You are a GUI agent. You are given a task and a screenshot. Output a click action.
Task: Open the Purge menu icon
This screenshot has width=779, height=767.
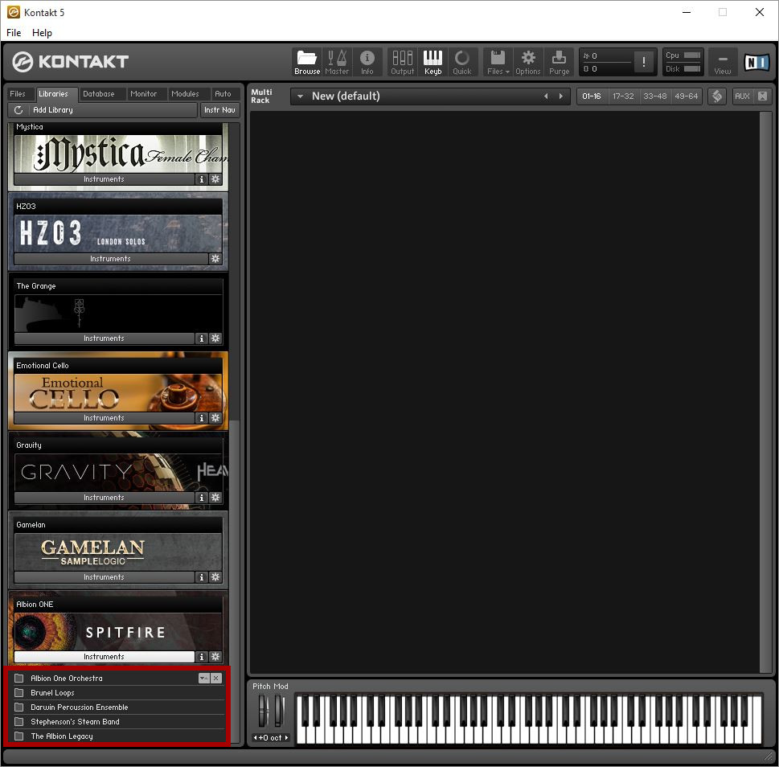pos(559,62)
